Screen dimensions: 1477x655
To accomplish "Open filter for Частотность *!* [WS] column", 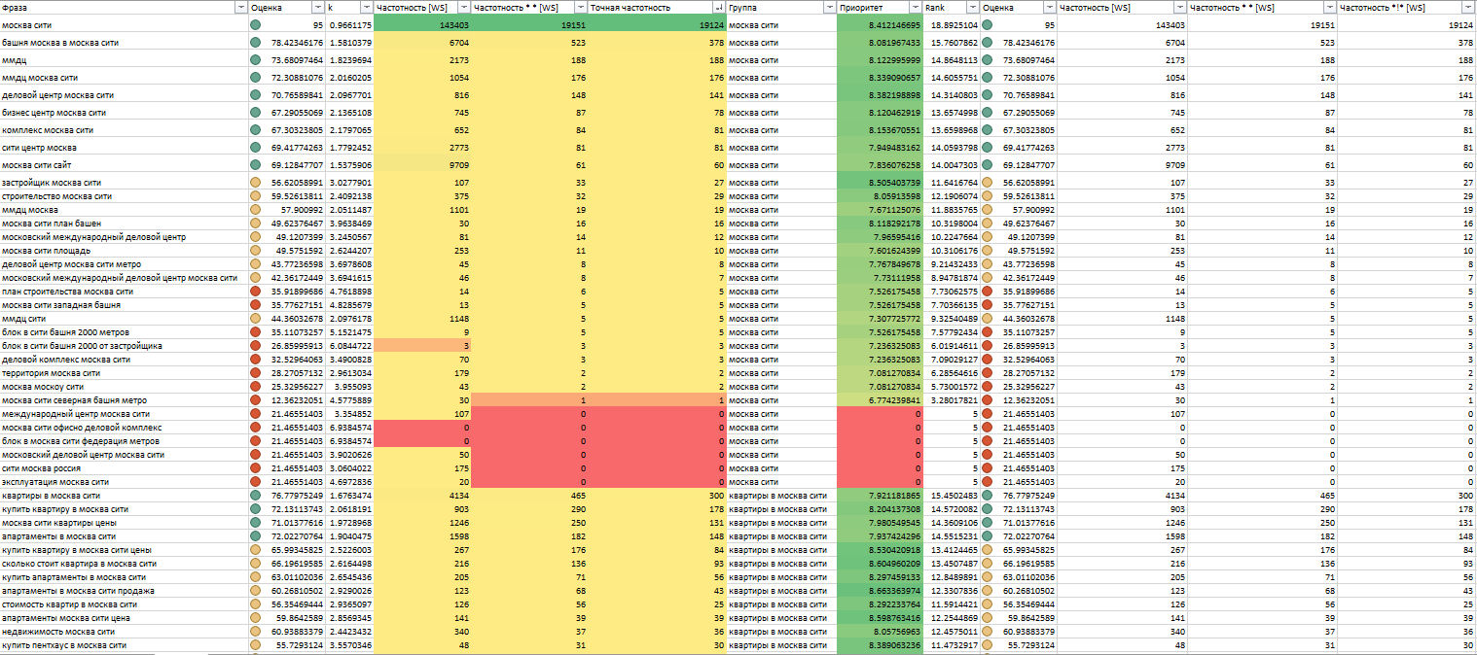I will tap(1469, 7).
